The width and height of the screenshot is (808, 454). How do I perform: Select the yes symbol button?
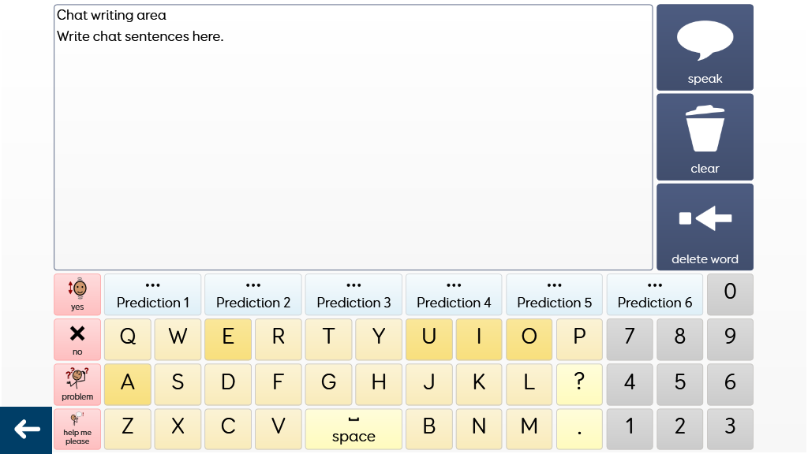[77, 295]
